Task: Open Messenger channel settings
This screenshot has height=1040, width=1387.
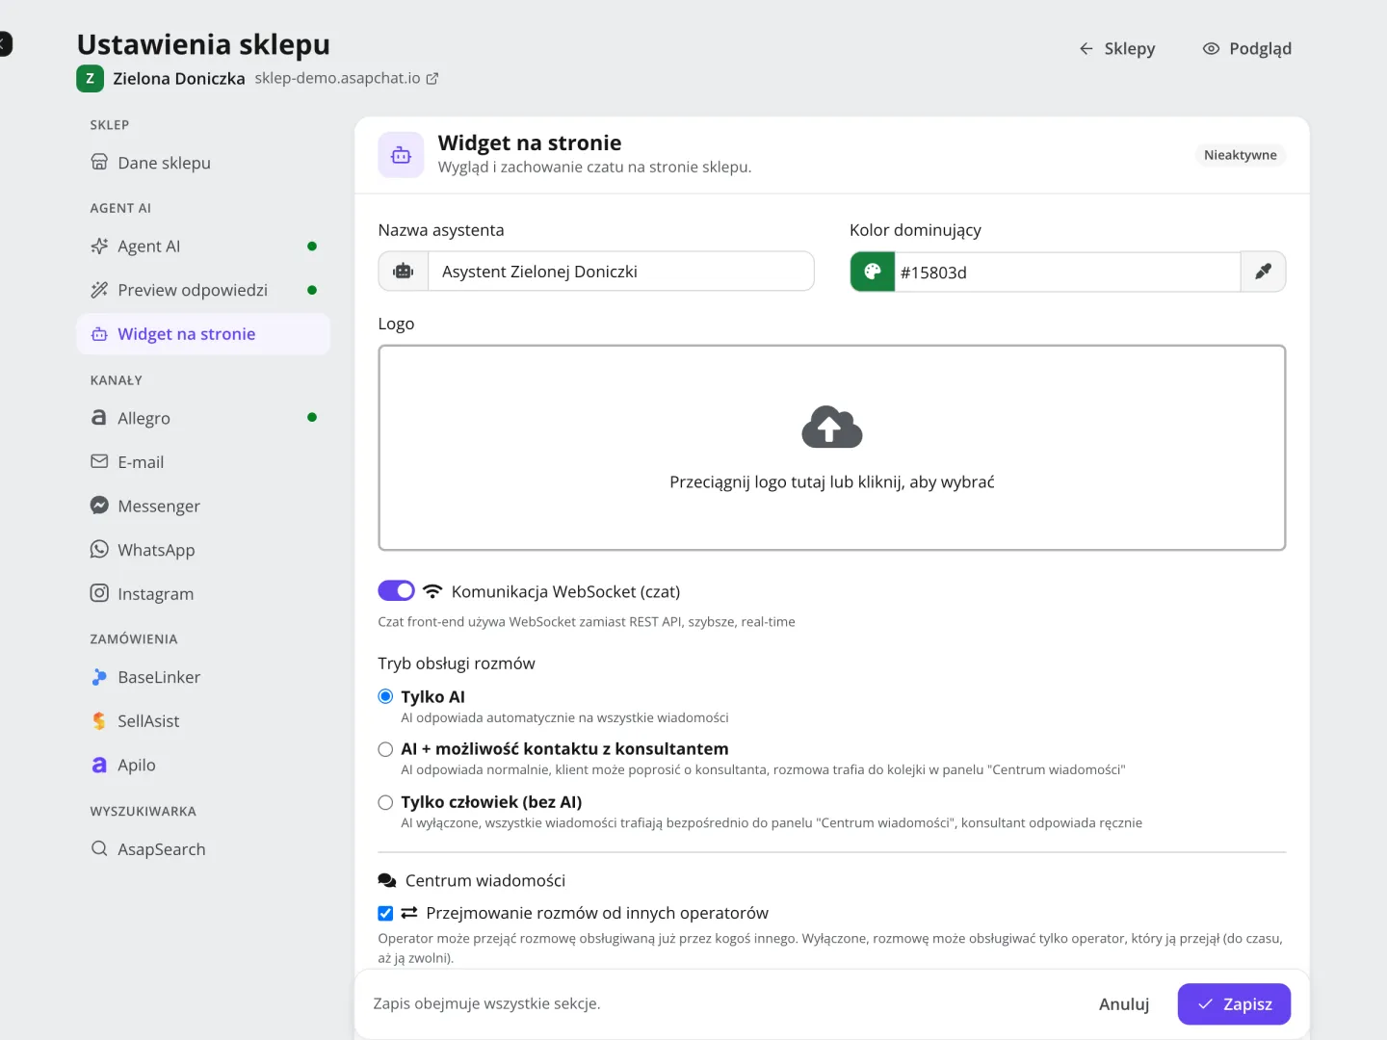Action: click(x=203, y=506)
